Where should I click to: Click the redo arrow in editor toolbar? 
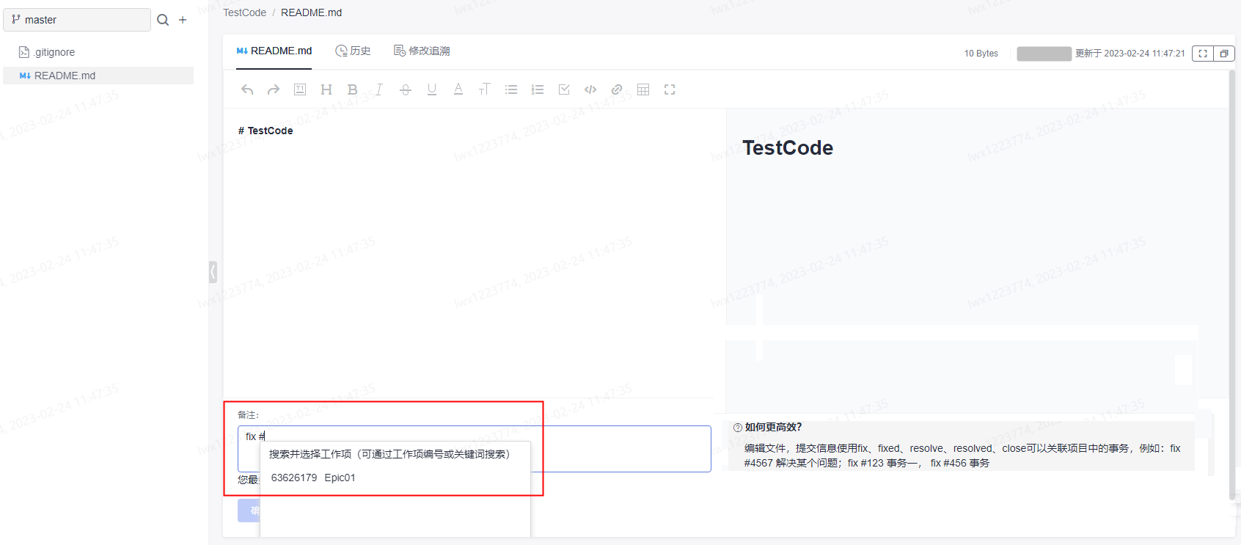tap(274, 89)
